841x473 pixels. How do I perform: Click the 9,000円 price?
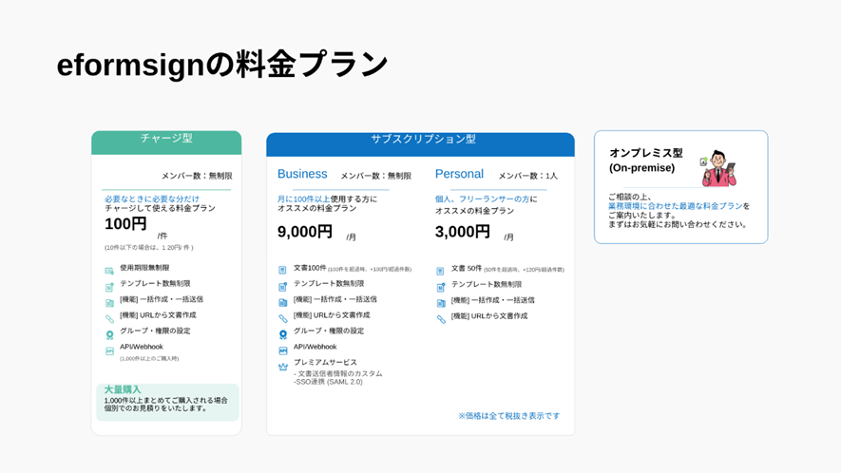pos(305,232)
